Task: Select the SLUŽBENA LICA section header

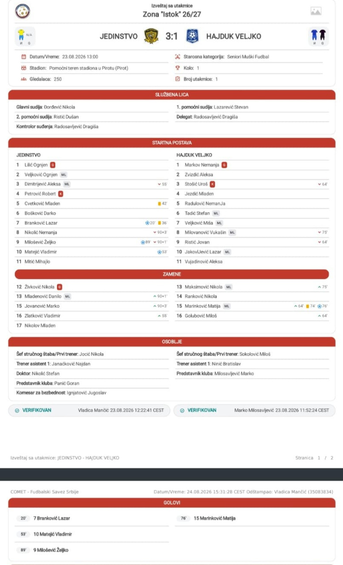Action: tap(172, 95)
